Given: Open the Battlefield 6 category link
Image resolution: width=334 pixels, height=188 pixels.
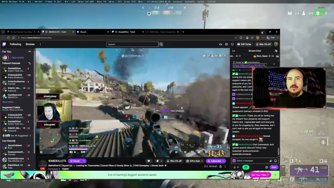Looking at the screenshot, I should (x=54, y=169).
